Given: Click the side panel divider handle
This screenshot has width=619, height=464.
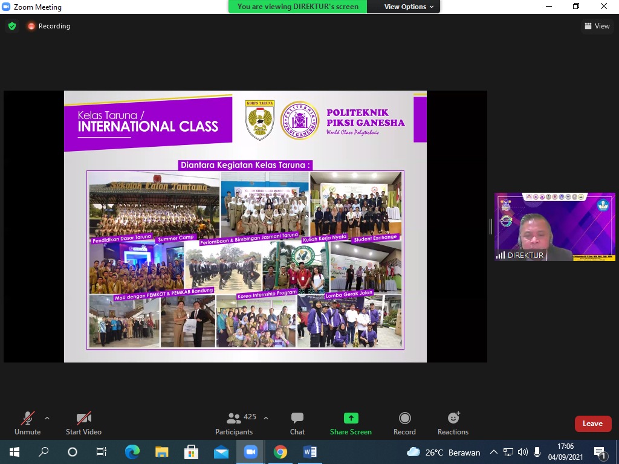Looking at the screenshot, I should point(491,227).
